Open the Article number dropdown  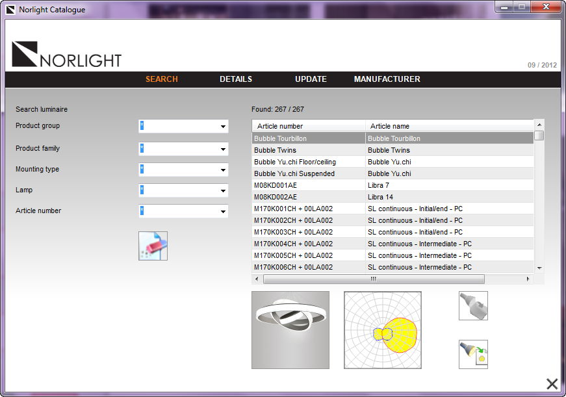[223, 212]
